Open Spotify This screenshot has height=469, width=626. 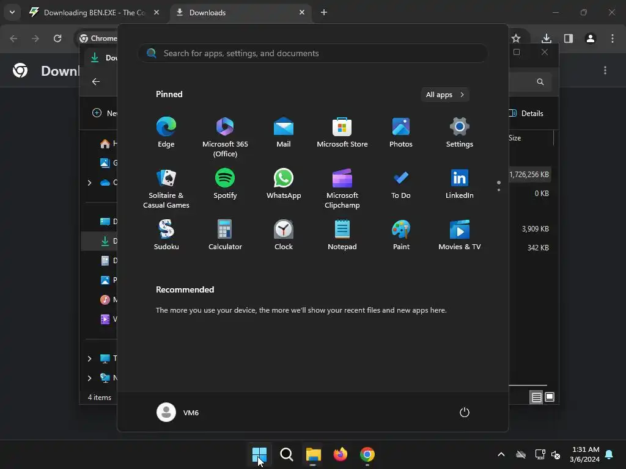click(x=225, y=183)
